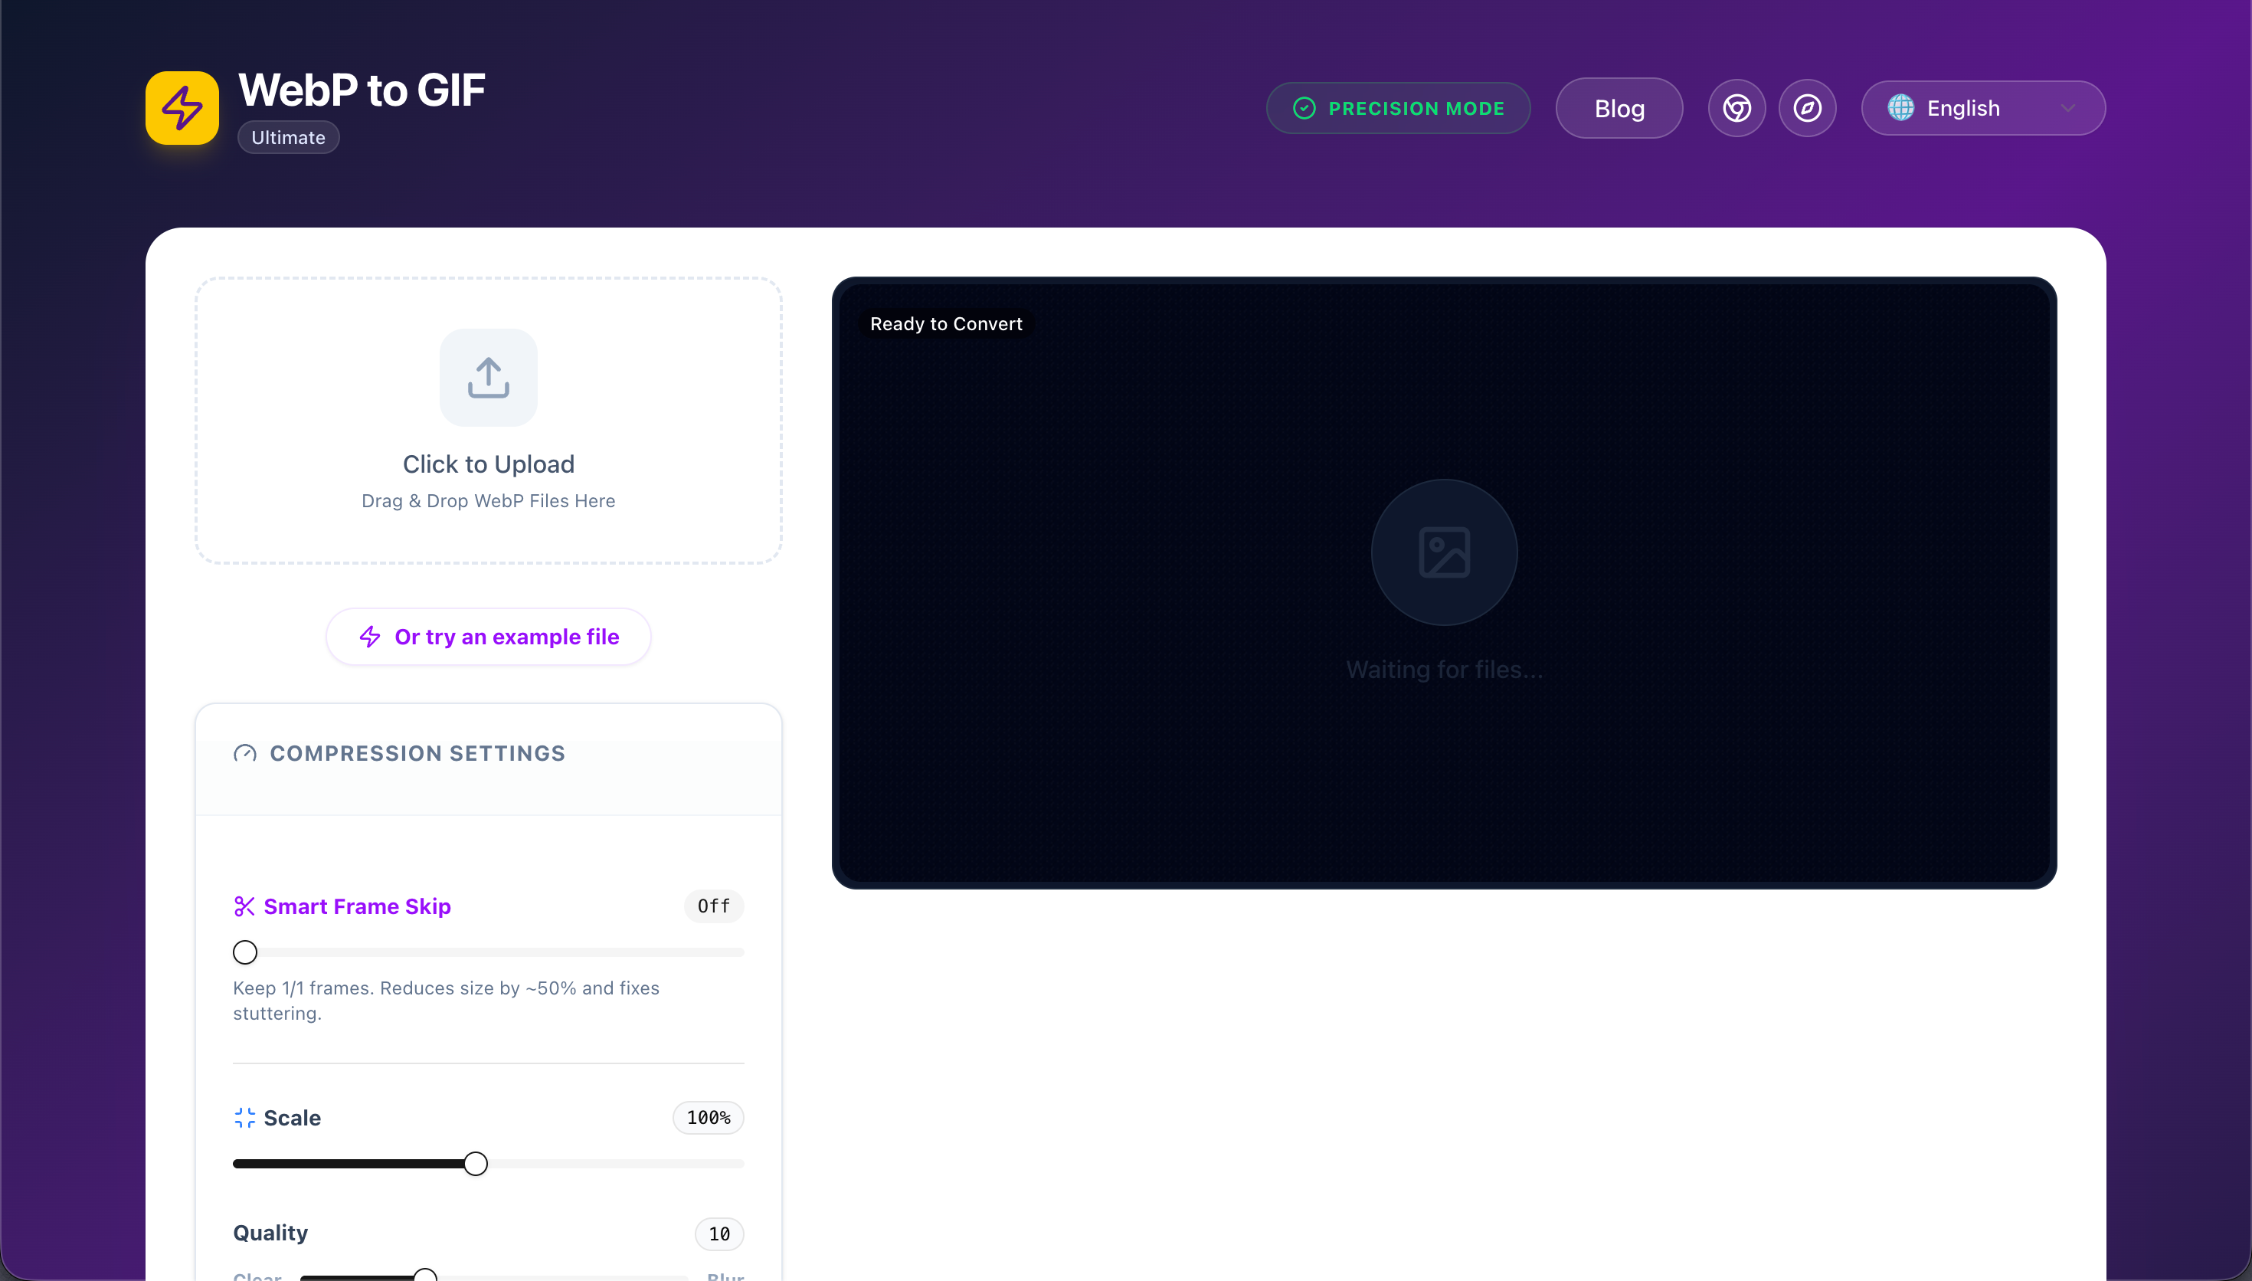Click the Scale shrink-arrows icon

244,1117
